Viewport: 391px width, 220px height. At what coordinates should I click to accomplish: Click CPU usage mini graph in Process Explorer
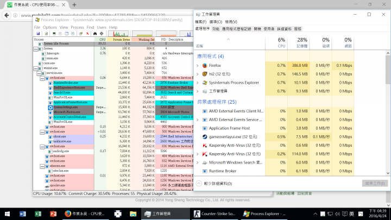118,34
